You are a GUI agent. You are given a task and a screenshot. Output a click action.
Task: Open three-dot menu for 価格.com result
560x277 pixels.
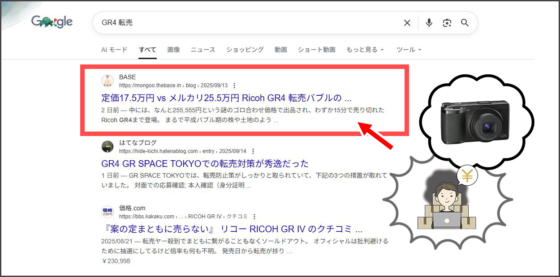(x=254, y=217)
